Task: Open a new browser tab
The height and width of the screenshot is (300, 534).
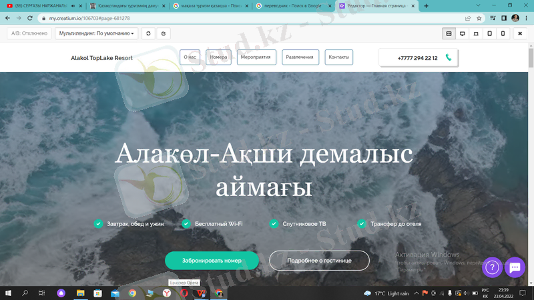Action: tap(426, 6)
